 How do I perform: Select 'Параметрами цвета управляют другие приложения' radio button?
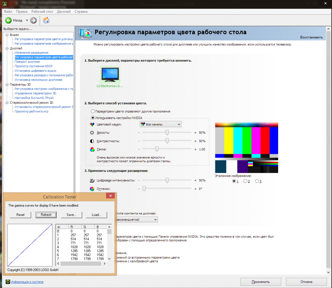tap(93, 111)
